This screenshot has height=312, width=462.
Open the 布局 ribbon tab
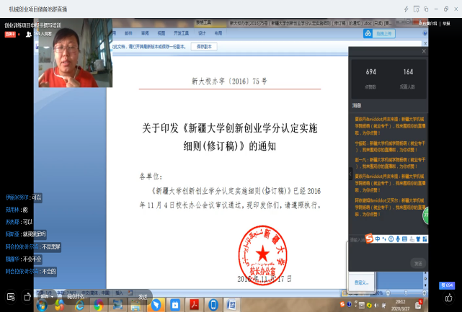[218, 33]
